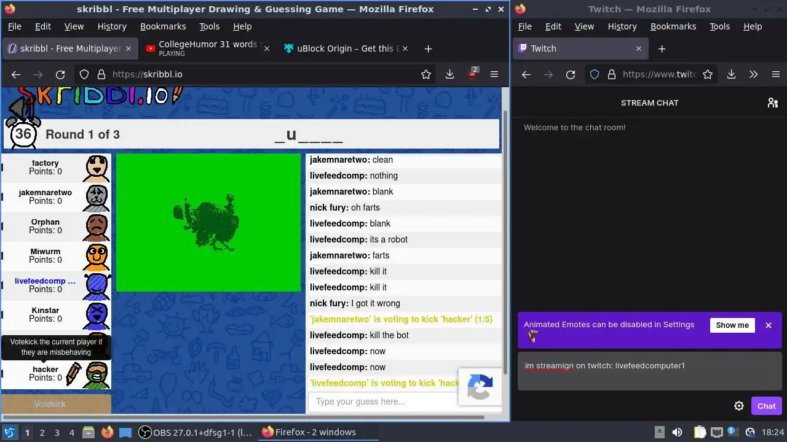
Task: Dismiss the Animated Emotes notice
Action: coord(769,325)
